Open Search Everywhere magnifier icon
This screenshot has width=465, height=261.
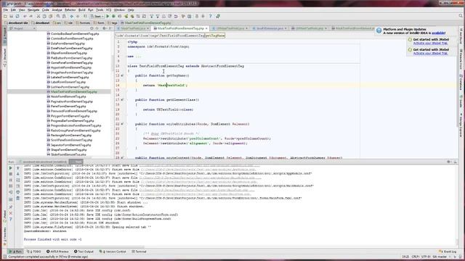pyautogui.click(x=461, y=16)
